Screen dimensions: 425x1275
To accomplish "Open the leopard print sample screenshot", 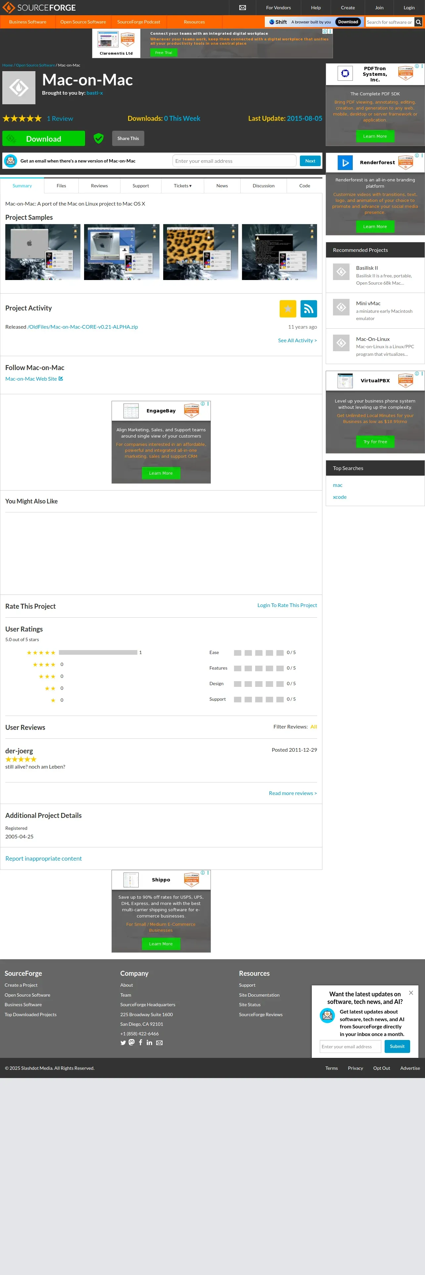I will pos(200,252).
